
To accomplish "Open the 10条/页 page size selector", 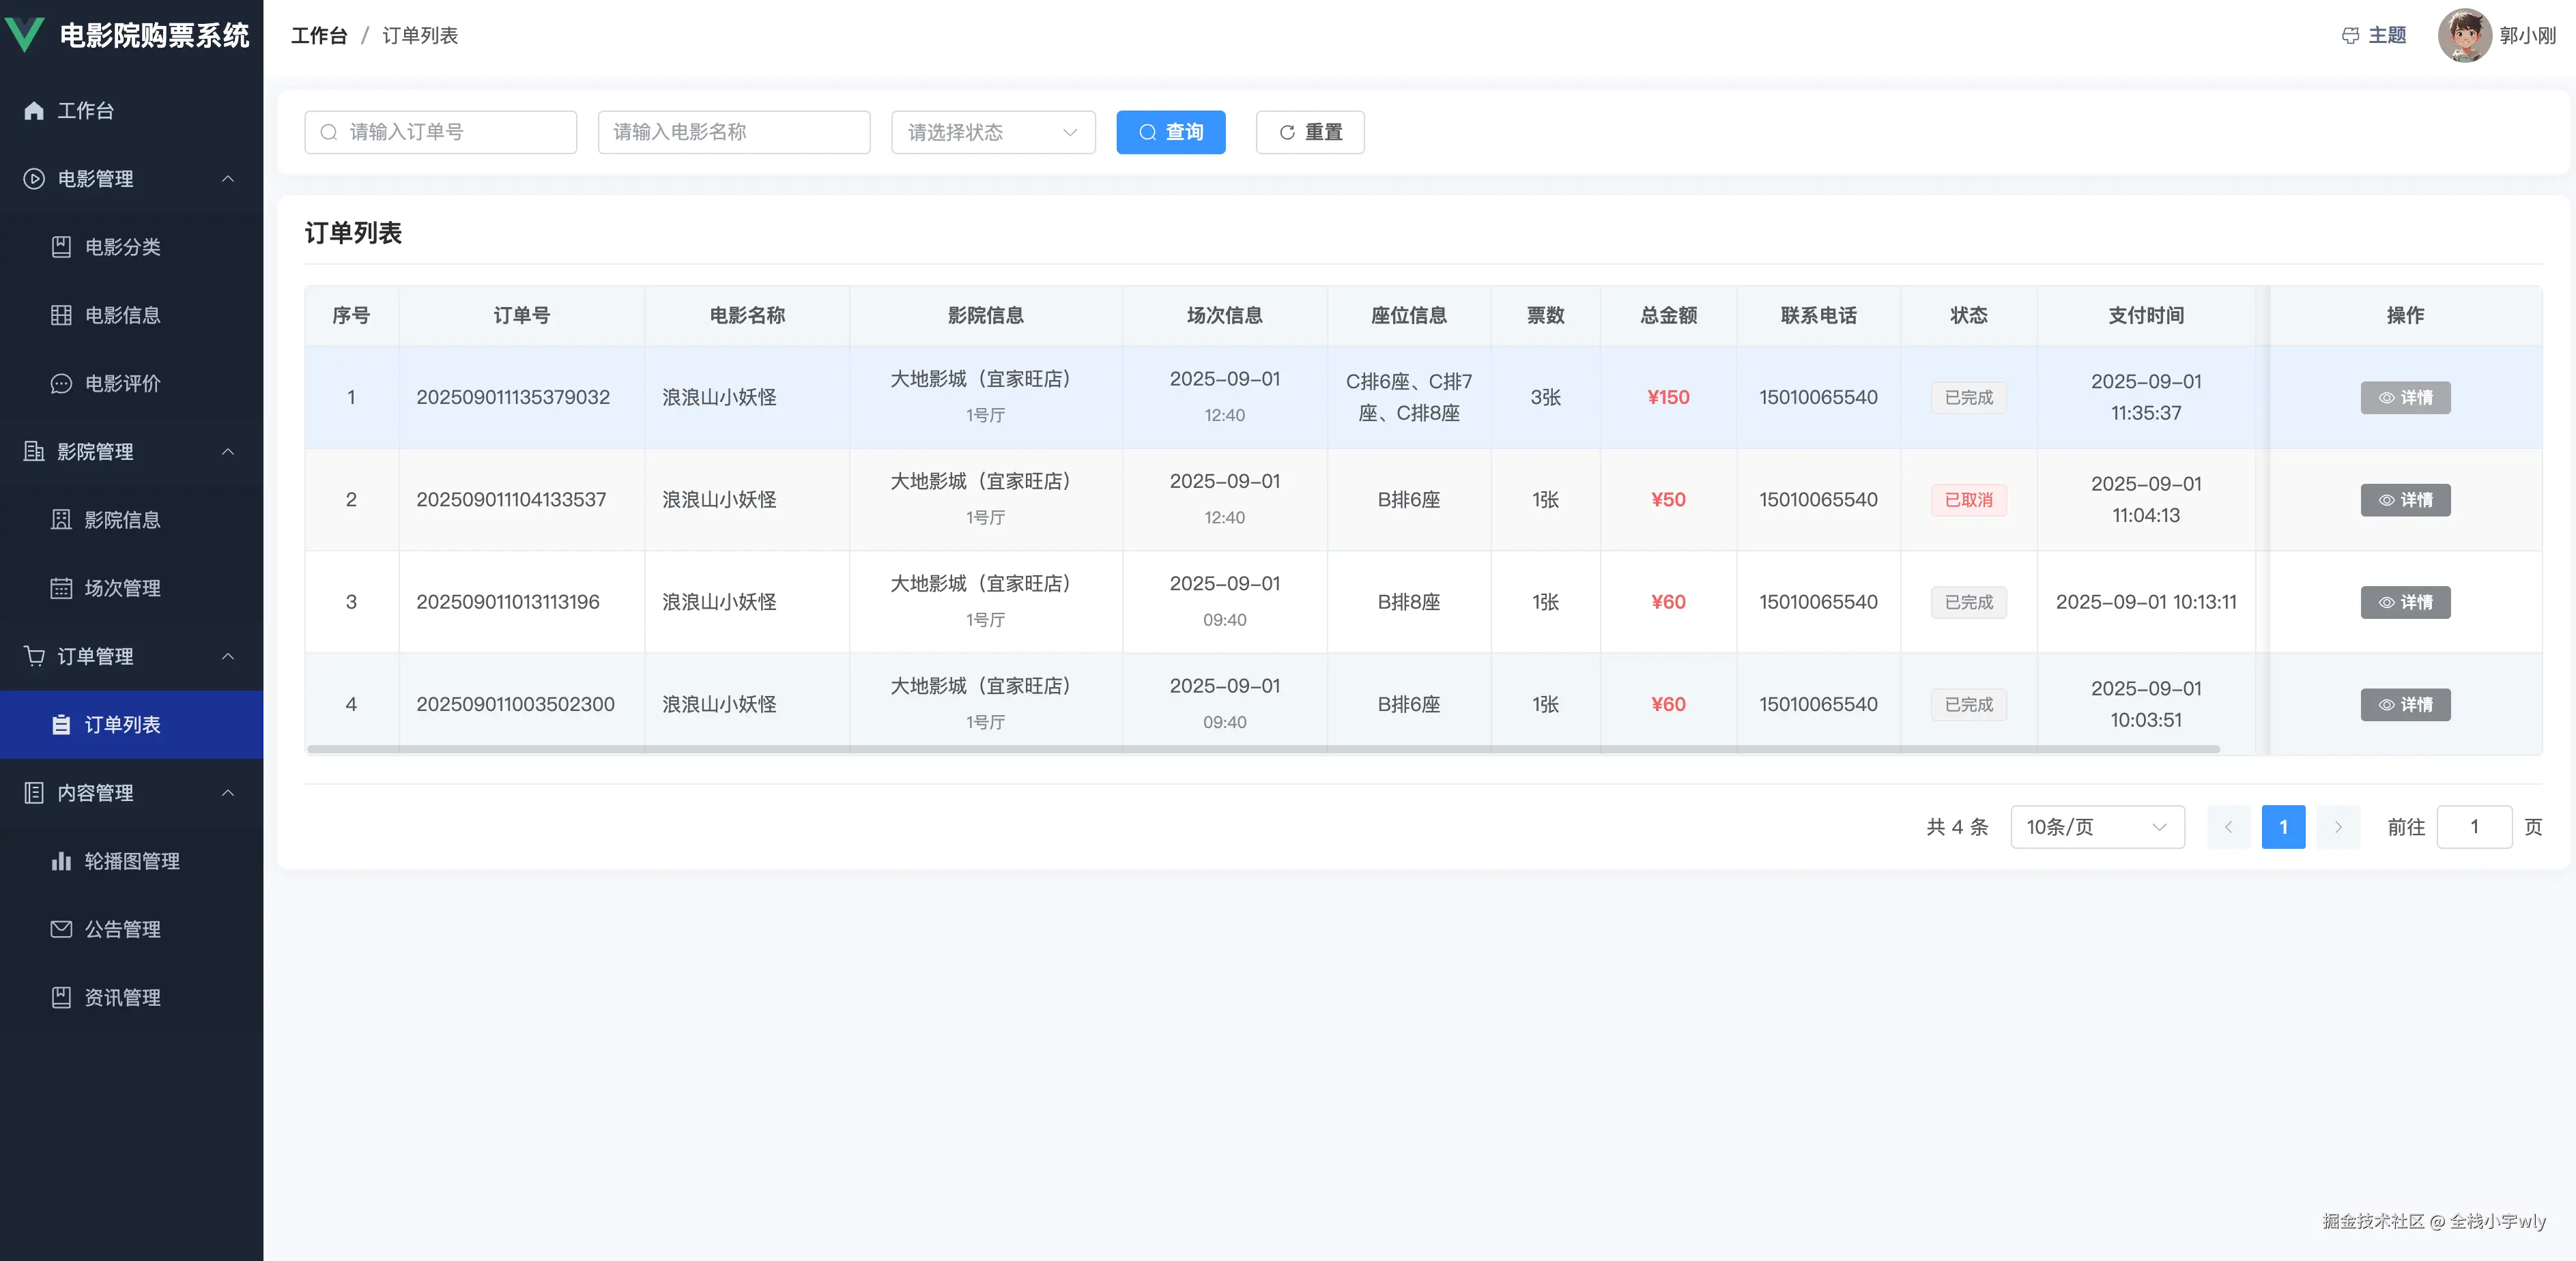I will pyautogui.click(x=2097, y=827).
